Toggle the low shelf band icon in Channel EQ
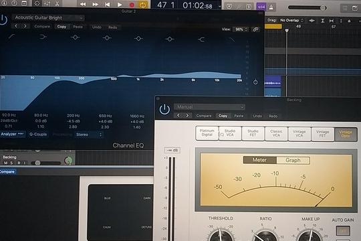Viewport: 361px width, 241px height. (x=43, y=37)
